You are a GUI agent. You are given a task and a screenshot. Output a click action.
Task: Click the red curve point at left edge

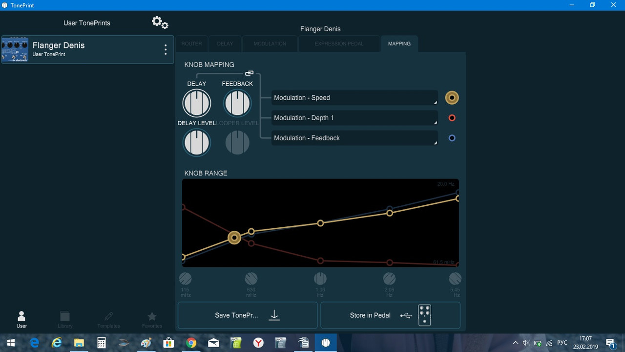click(x=183, y=207)
